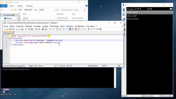Open address bar history dropdown
Viewport: 176px width, 99px height.
[x=55, y=10]
